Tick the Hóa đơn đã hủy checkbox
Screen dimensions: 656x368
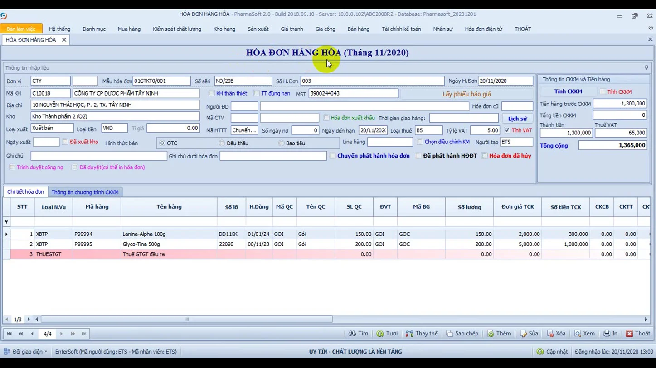click(485, 156)
